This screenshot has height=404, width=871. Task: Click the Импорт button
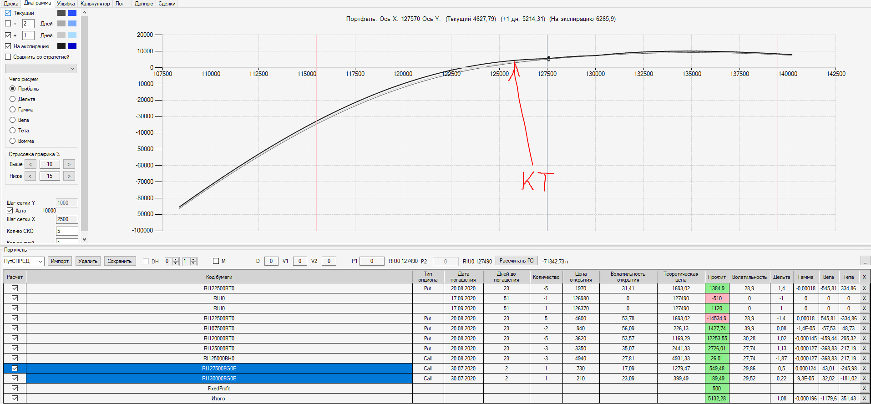[60, 261]
